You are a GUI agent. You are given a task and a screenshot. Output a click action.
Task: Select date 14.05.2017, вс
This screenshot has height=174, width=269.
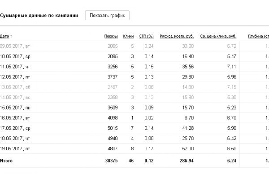click(15, 98)
